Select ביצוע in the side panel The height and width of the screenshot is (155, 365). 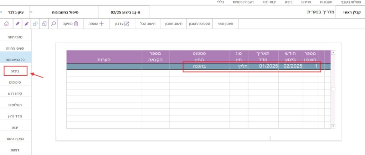[16, 71]
